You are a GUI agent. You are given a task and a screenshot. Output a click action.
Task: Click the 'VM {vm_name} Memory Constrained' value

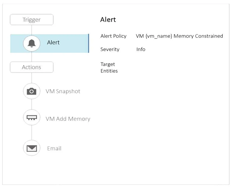point(179,36)
